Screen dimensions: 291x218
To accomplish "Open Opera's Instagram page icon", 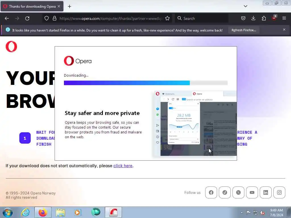I will [279, 192].
